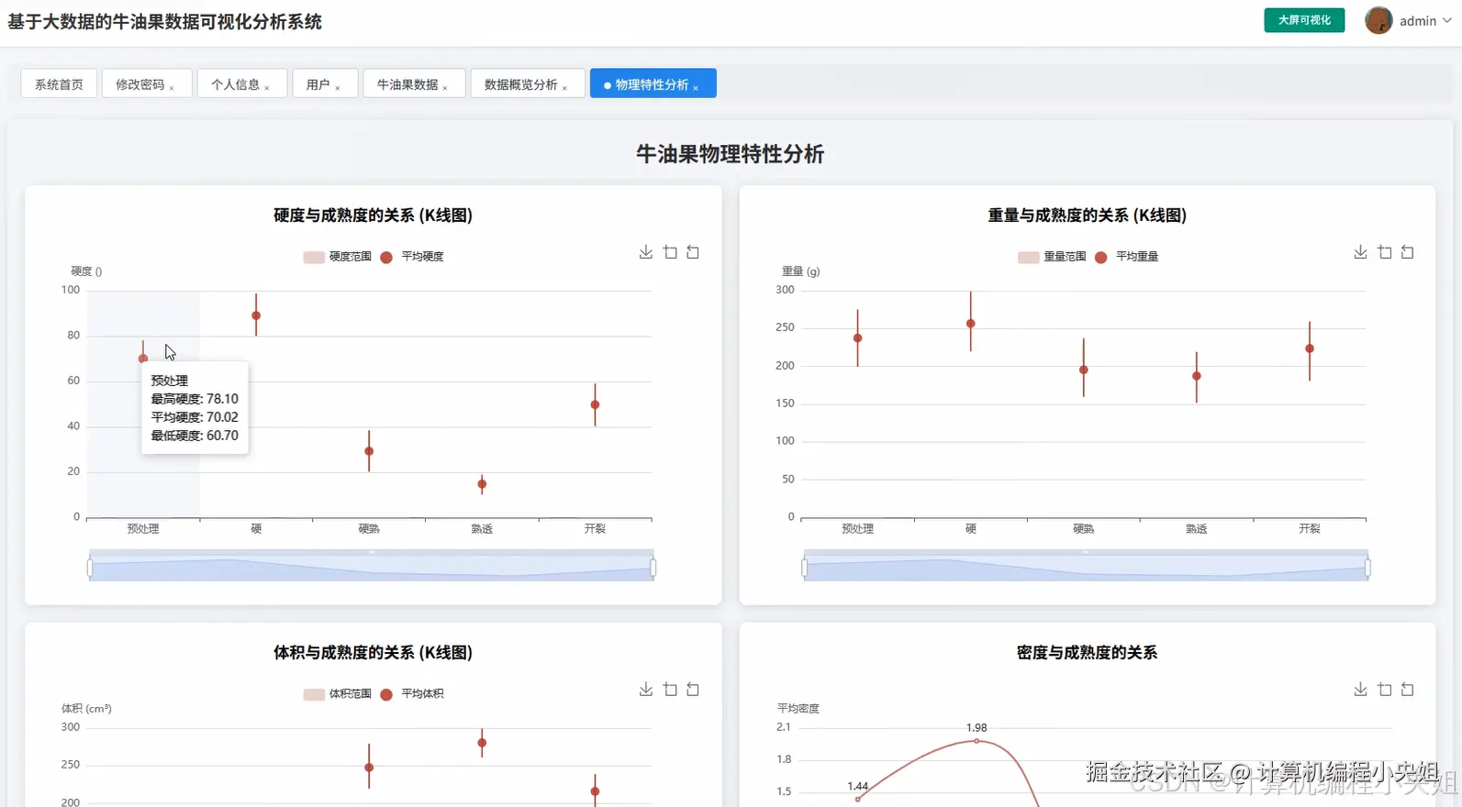This screenshot has width=1462, height=807.
Task: Click zoom restore icon on hardness chart
Action: coord(693,252)
